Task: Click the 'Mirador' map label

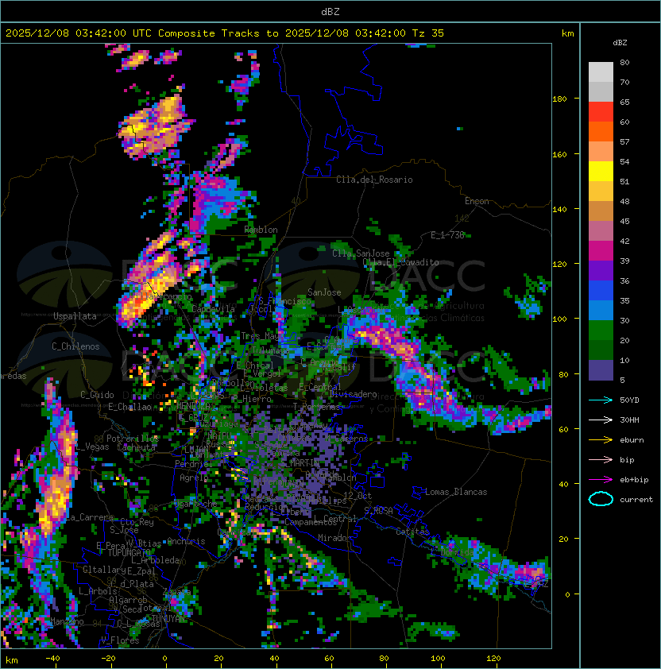Action: point(335,538)
